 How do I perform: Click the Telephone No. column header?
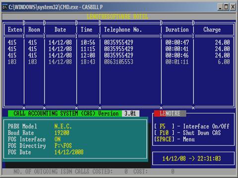pos(123,30)
